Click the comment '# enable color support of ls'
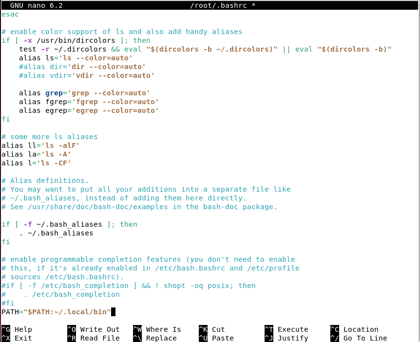Viewport: 420px width, 342px height. 122,32
